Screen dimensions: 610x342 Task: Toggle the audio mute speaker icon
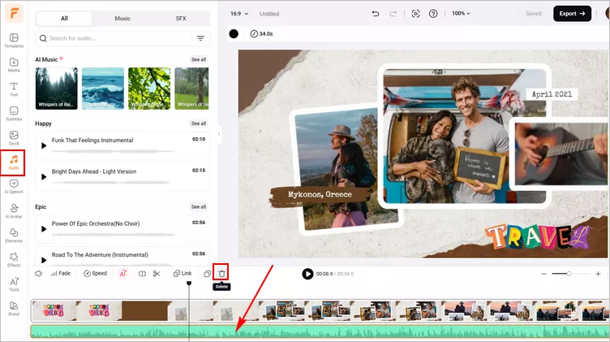(x=38, y=274)
